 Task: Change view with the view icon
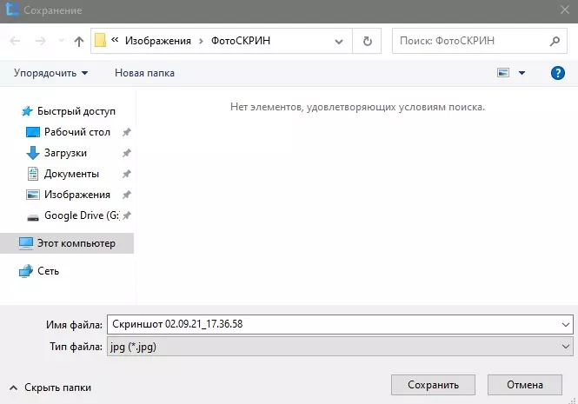(x=503, y=73)
